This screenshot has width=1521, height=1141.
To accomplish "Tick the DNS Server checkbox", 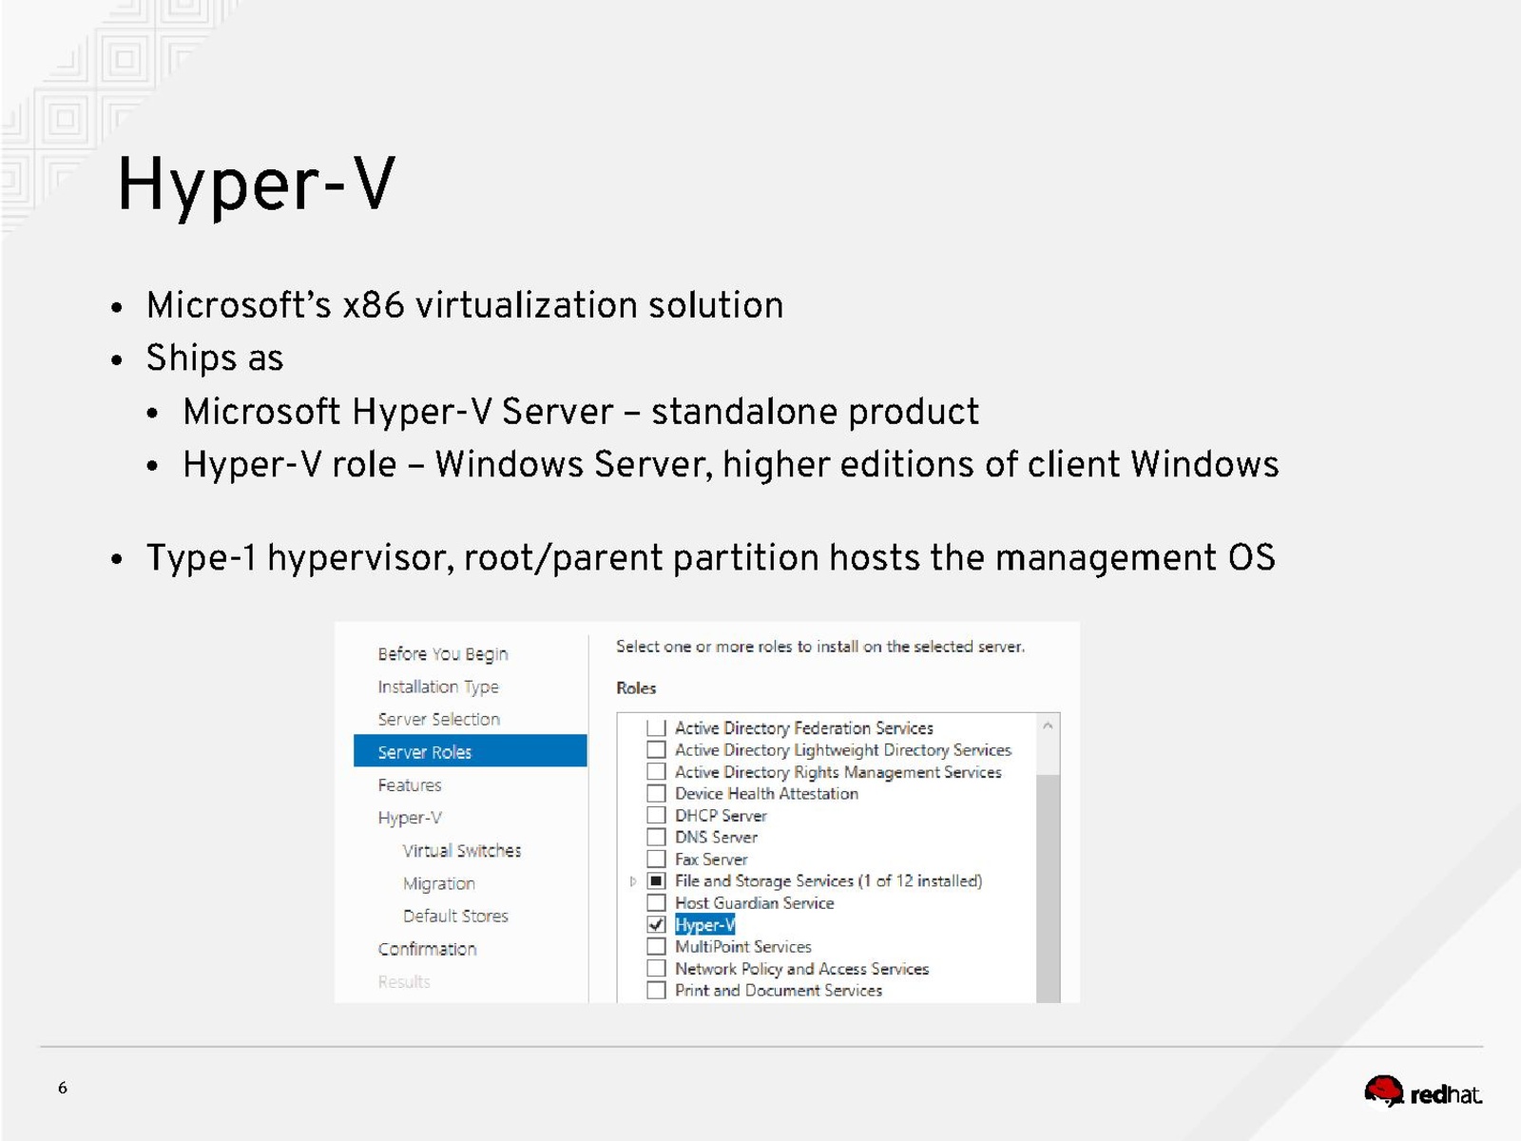I will (x=656, y=838).
